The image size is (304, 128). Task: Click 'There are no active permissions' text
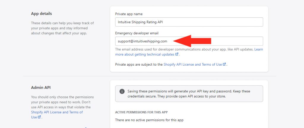click(149, 120)
